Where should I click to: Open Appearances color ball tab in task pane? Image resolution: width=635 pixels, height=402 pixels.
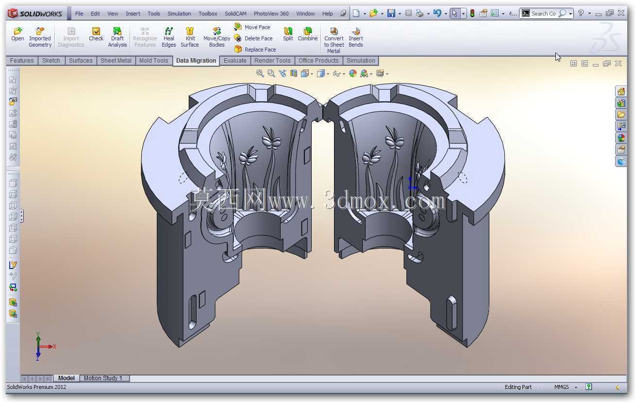click(x=621, y=138)
